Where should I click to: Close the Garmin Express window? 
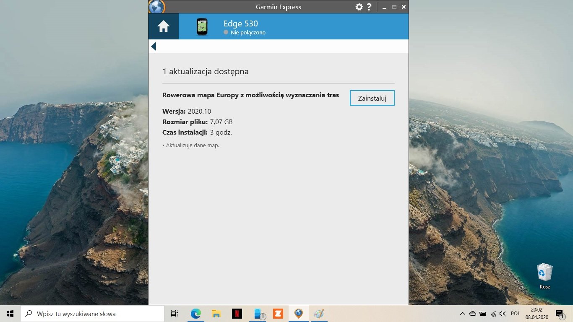pos(404,7)
